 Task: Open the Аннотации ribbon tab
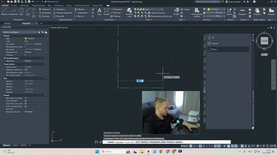pyautogui.click(x=24, y=6)
